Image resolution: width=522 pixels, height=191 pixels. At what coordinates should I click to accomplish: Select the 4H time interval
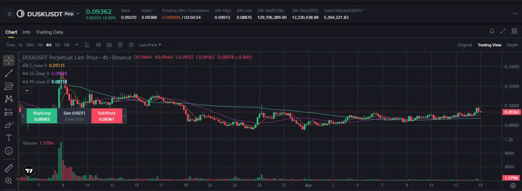tap(49, 45)
